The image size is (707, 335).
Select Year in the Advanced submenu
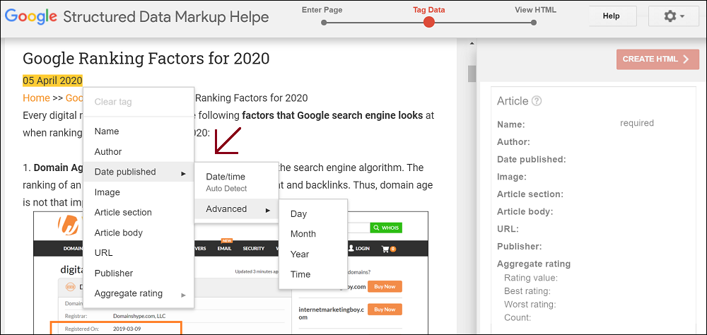[313, 254]
